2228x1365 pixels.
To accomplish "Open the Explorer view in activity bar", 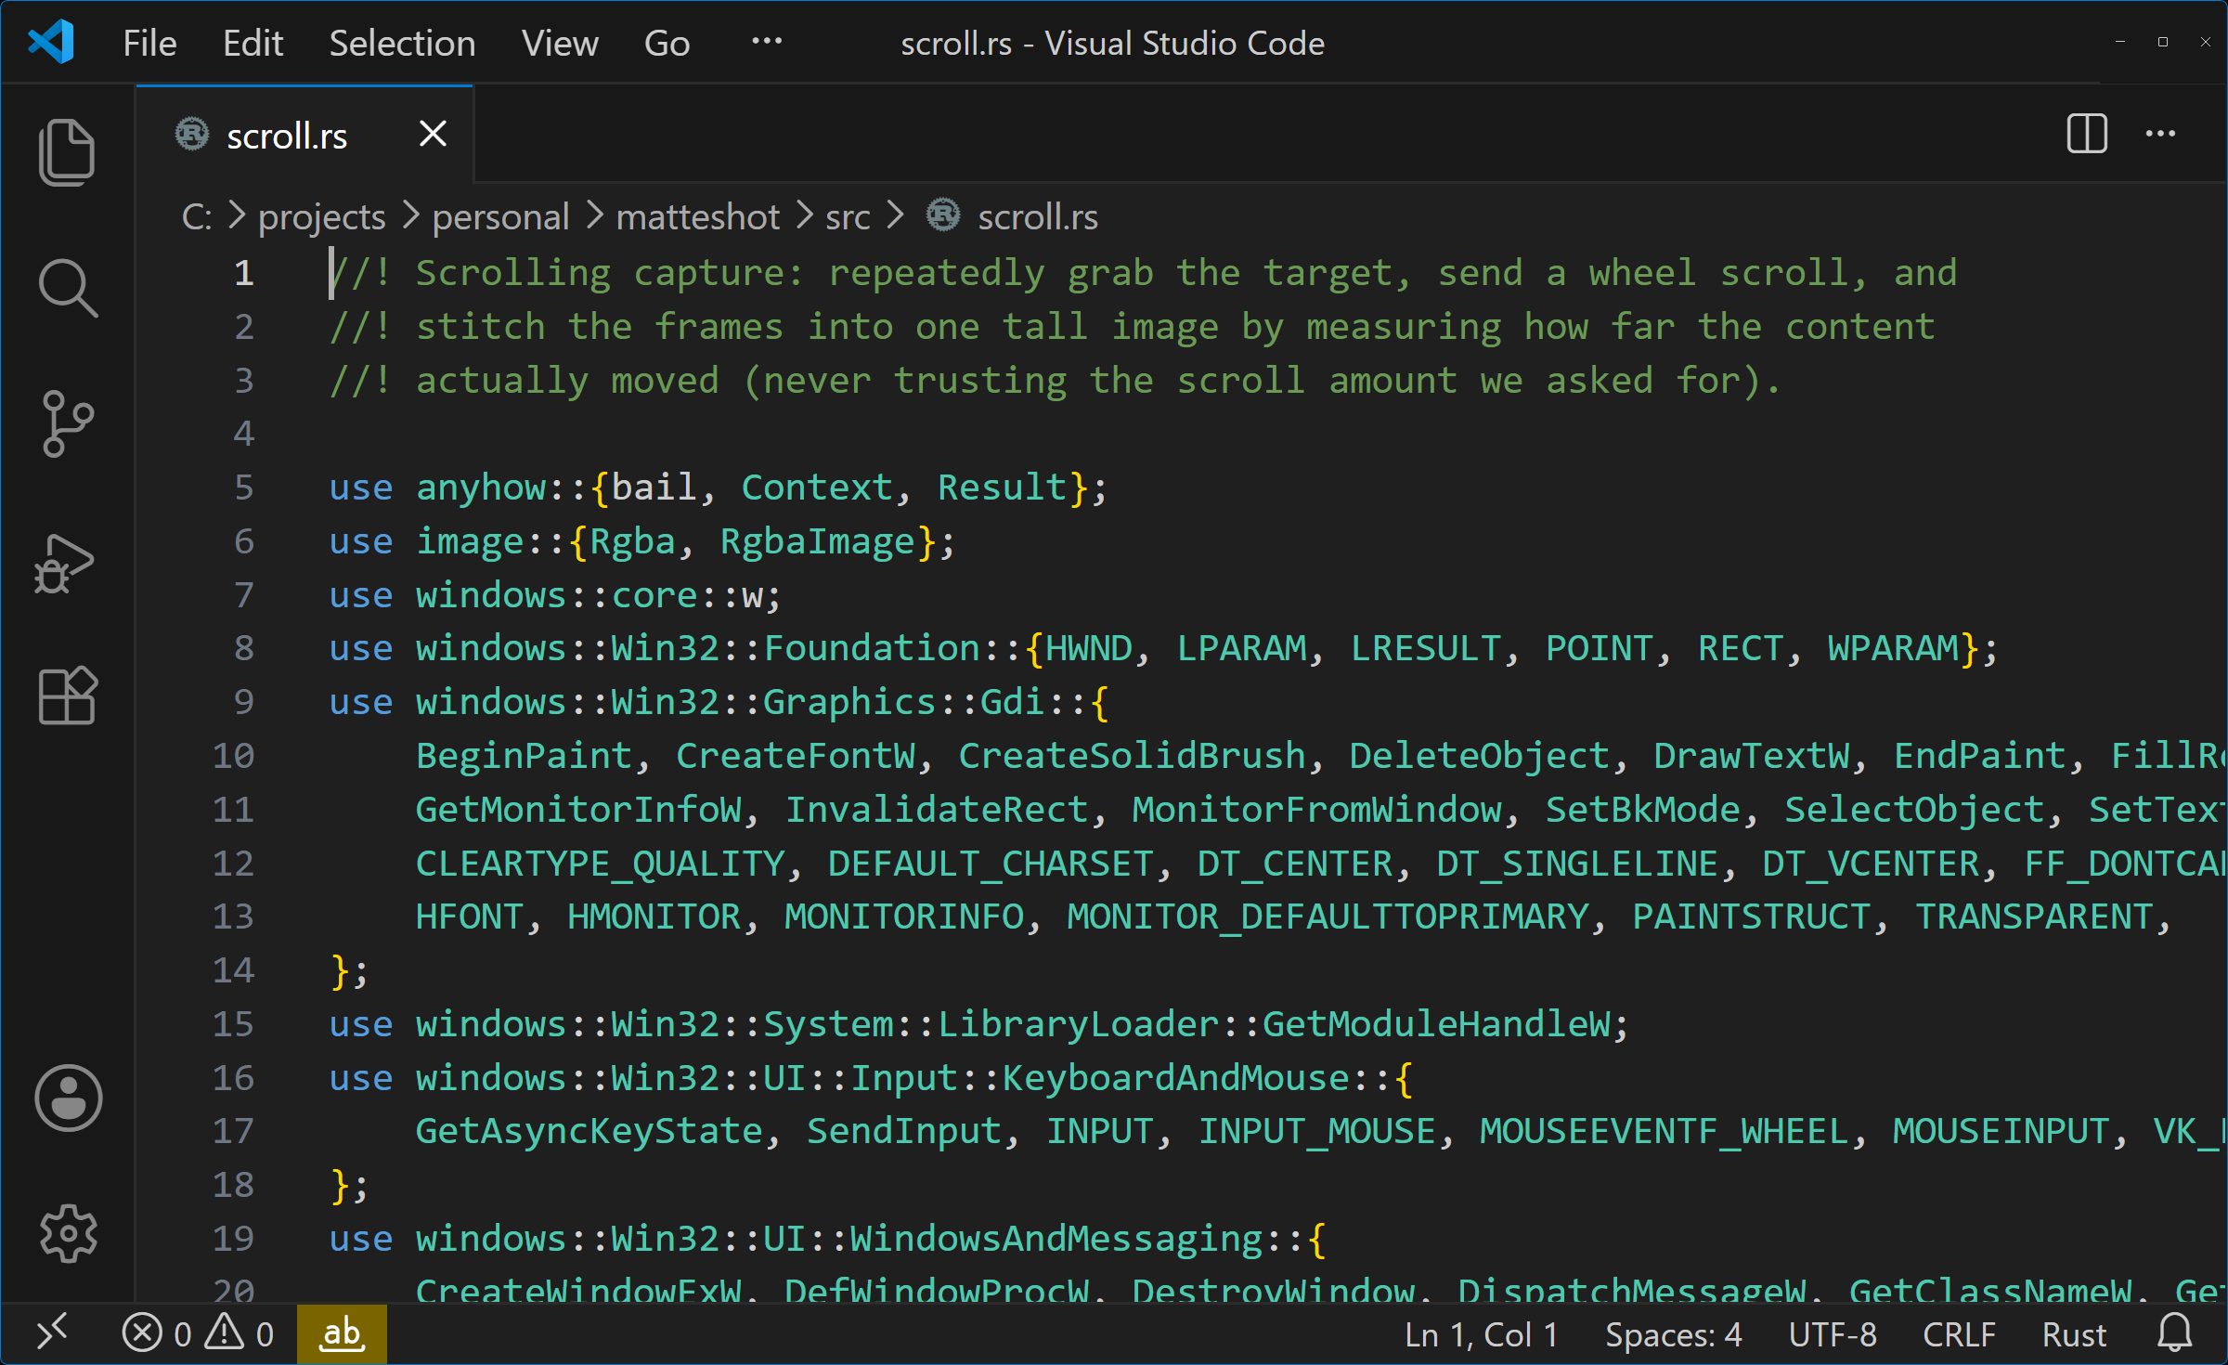I will coord(67,152).
